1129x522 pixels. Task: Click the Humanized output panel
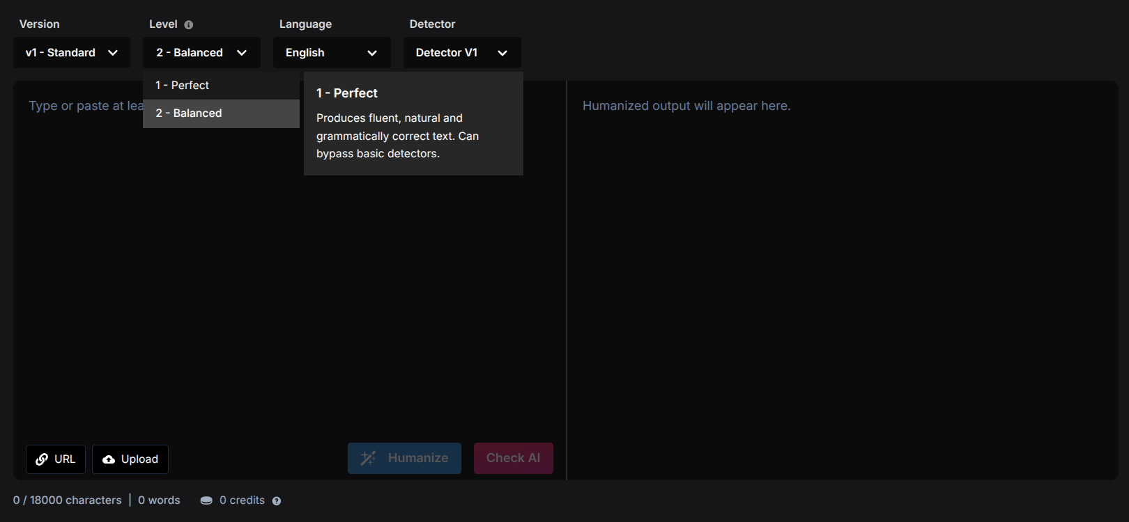pyautogui.click(x=843, y=280)
